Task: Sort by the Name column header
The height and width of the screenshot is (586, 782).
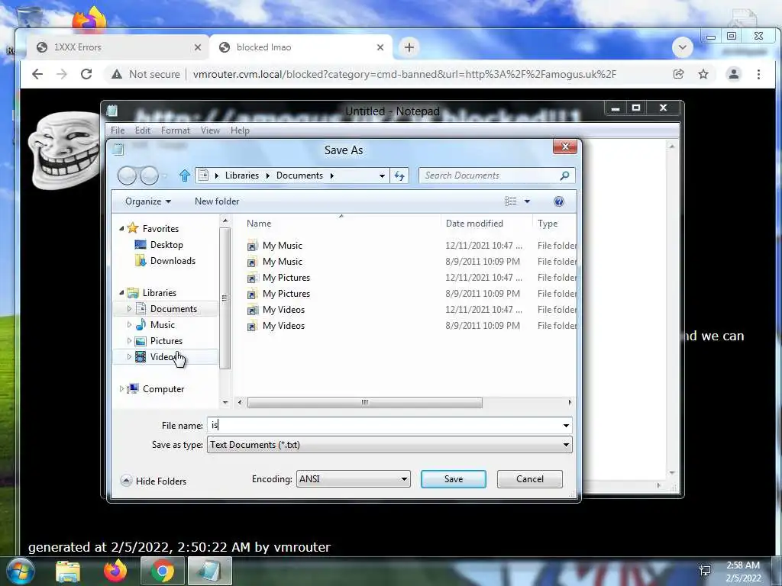Action: 341,224
